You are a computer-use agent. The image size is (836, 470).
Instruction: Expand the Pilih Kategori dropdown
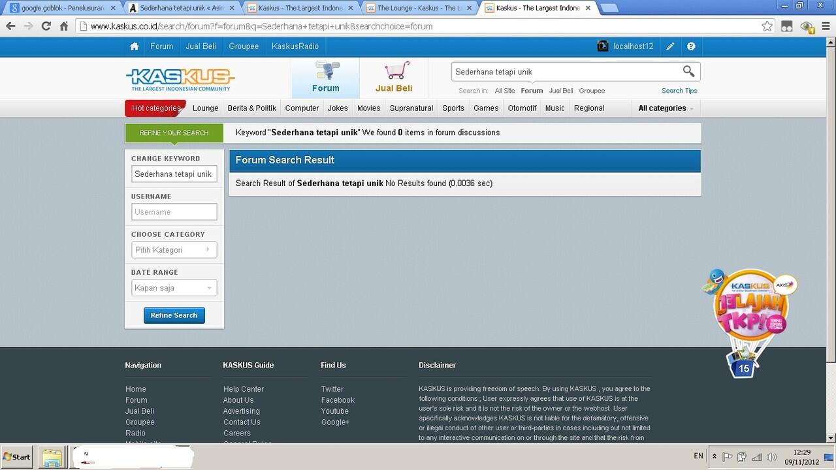point(174,249)
